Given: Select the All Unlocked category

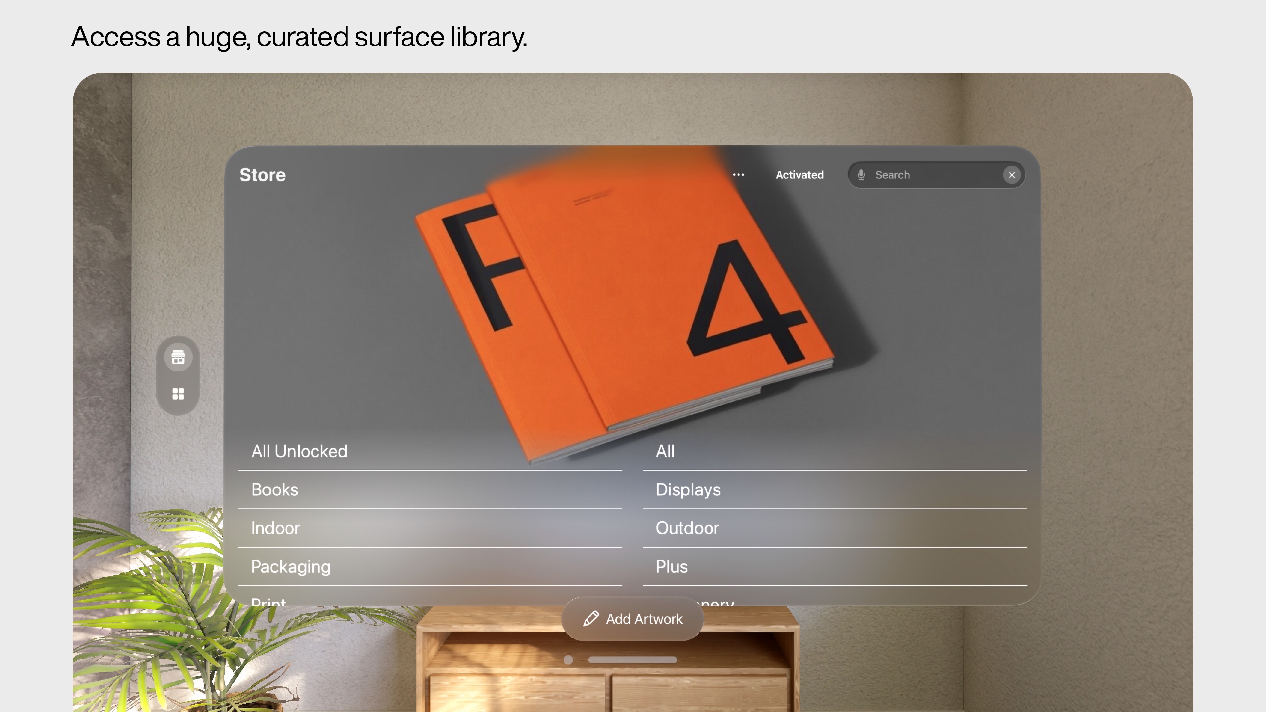Looking at the screenshot, I should tap(430, 451).
